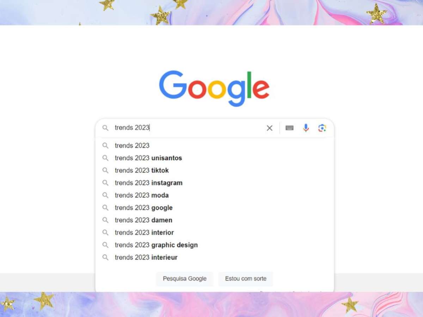The image size is (423, 317).
Task: Select the 'trends 2023 graphic design' suggestion
Action: 215,245
